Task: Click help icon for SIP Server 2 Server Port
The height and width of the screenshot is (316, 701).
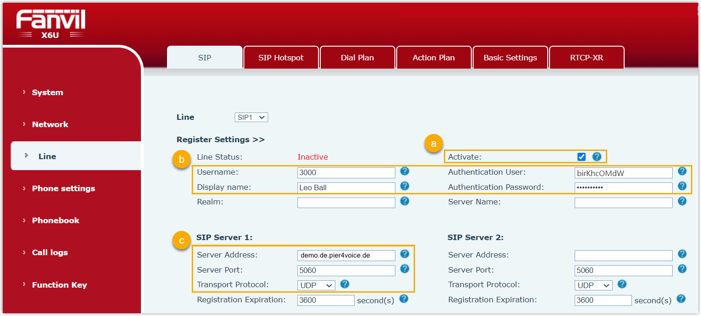Action: click(x=682, y=269)
